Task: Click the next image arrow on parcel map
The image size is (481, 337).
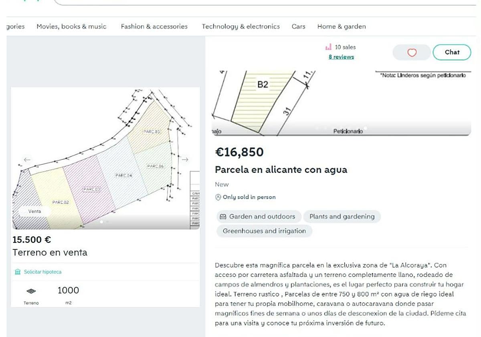Action: tap(185, 159)
